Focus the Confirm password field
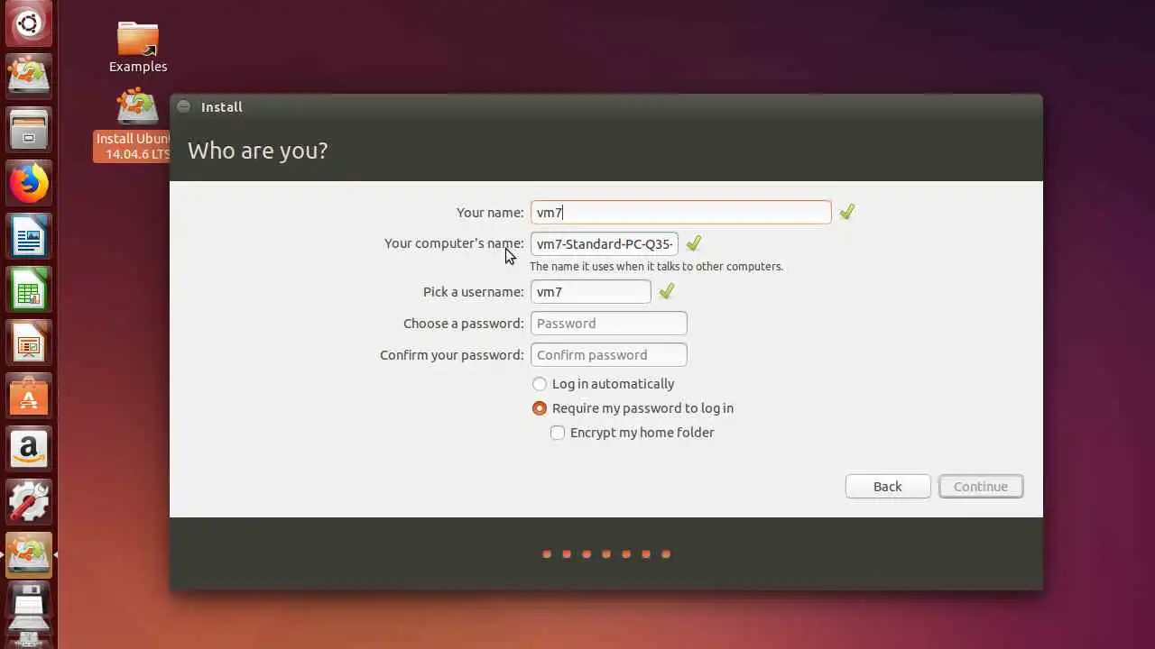This screenshot has width=1155, height=649. (x=609, y=355)
